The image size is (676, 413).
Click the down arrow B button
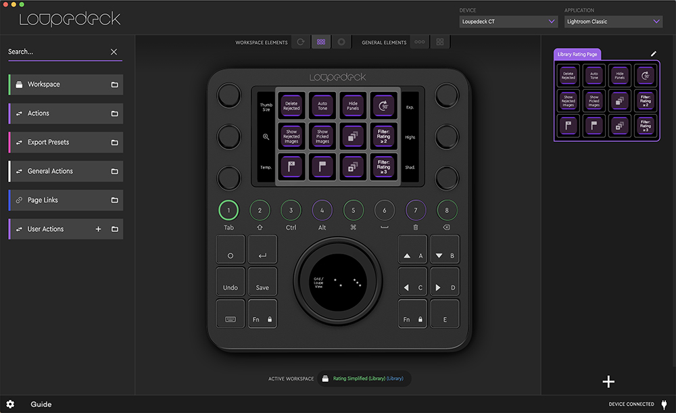445,249
